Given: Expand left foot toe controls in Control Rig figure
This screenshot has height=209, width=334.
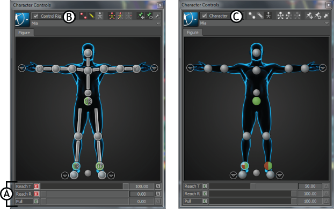Looking at the screenshot, I should tap(111, 175).
